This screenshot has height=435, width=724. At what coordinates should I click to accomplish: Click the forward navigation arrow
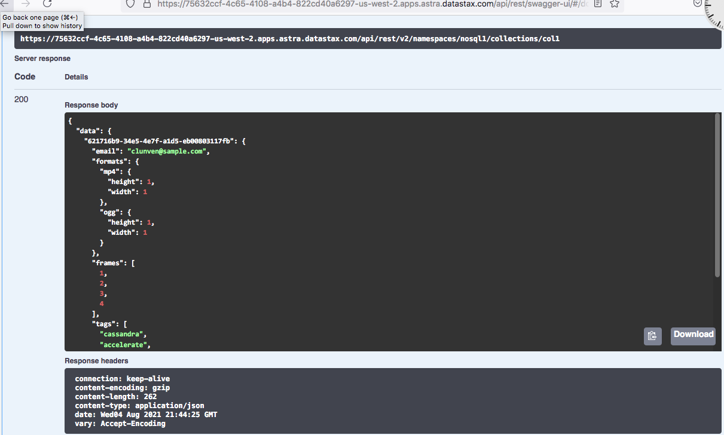25,4
